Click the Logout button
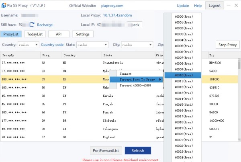Viewport: 241px width, 162px height. [x=214, y=6]
